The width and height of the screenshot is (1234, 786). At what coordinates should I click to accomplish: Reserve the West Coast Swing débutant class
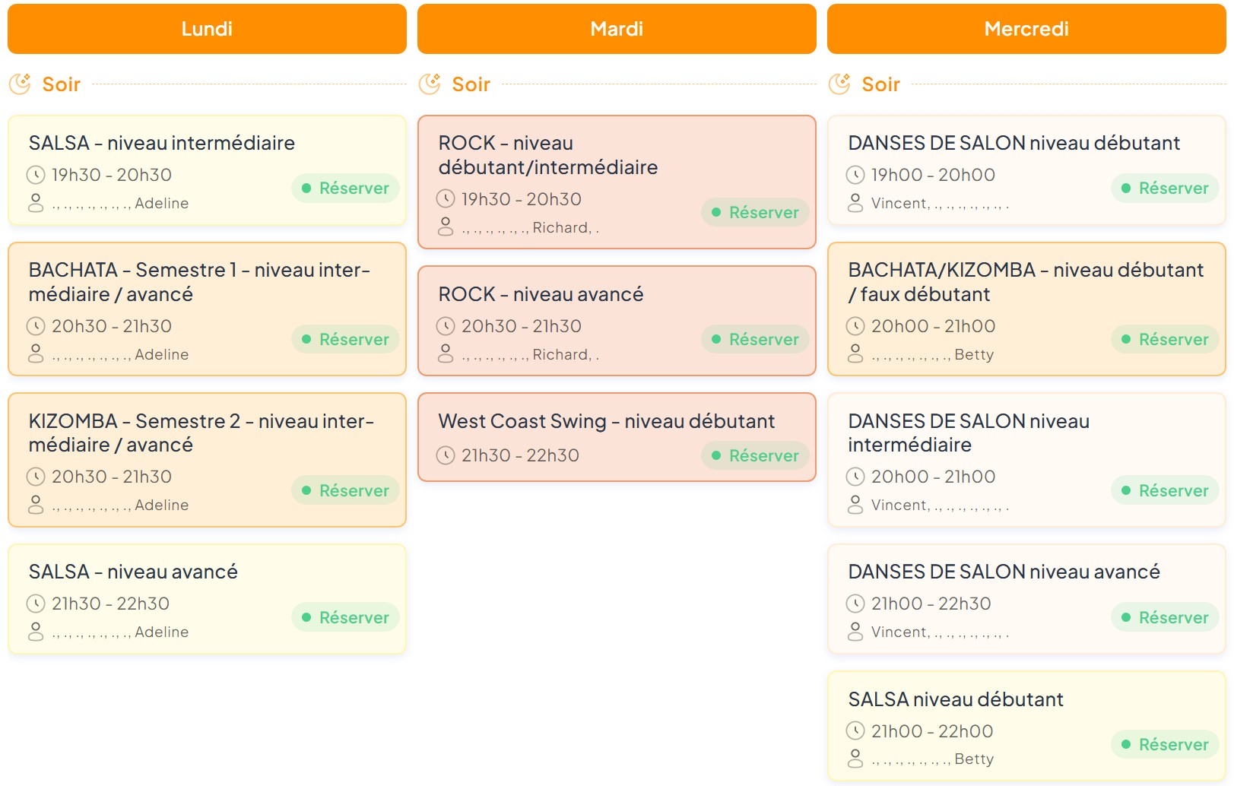tap(755, 455)
